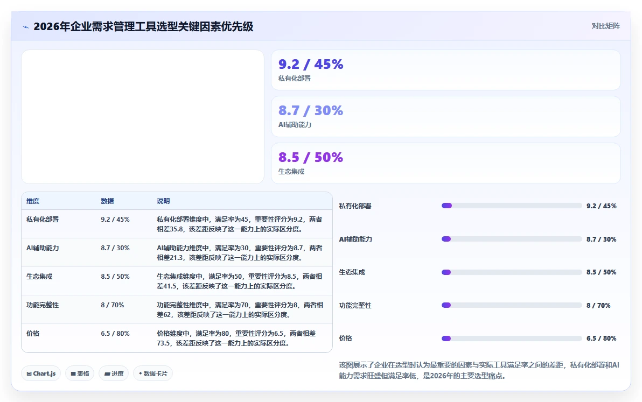Select the 9.2 / 45% 私有化部署 card

click(x=445, y=70)
